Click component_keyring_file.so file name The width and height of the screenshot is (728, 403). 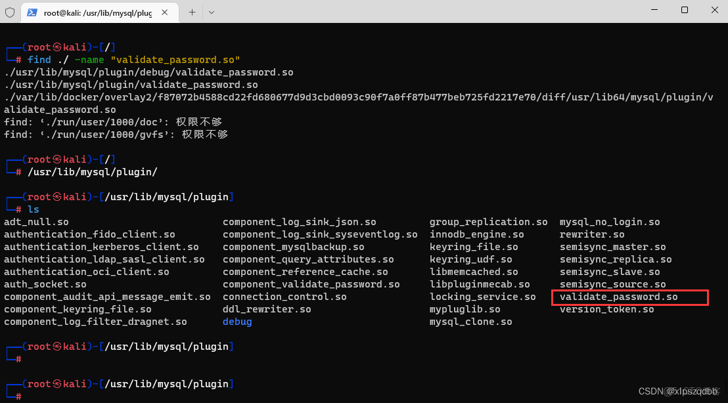click(78, 310)
